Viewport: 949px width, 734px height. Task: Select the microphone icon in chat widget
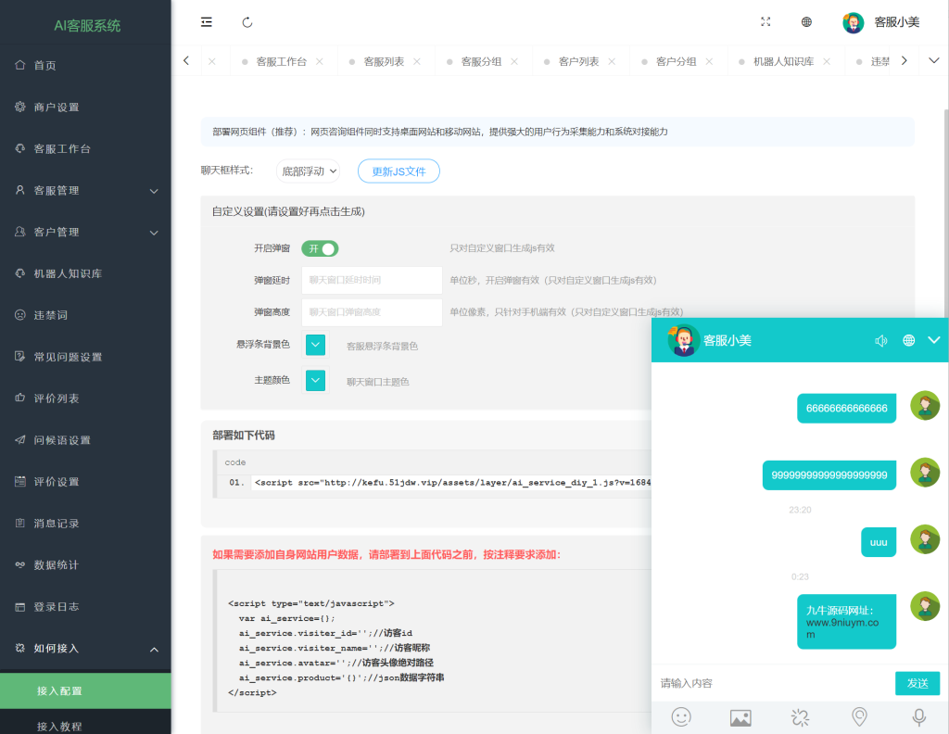point(917,716)
